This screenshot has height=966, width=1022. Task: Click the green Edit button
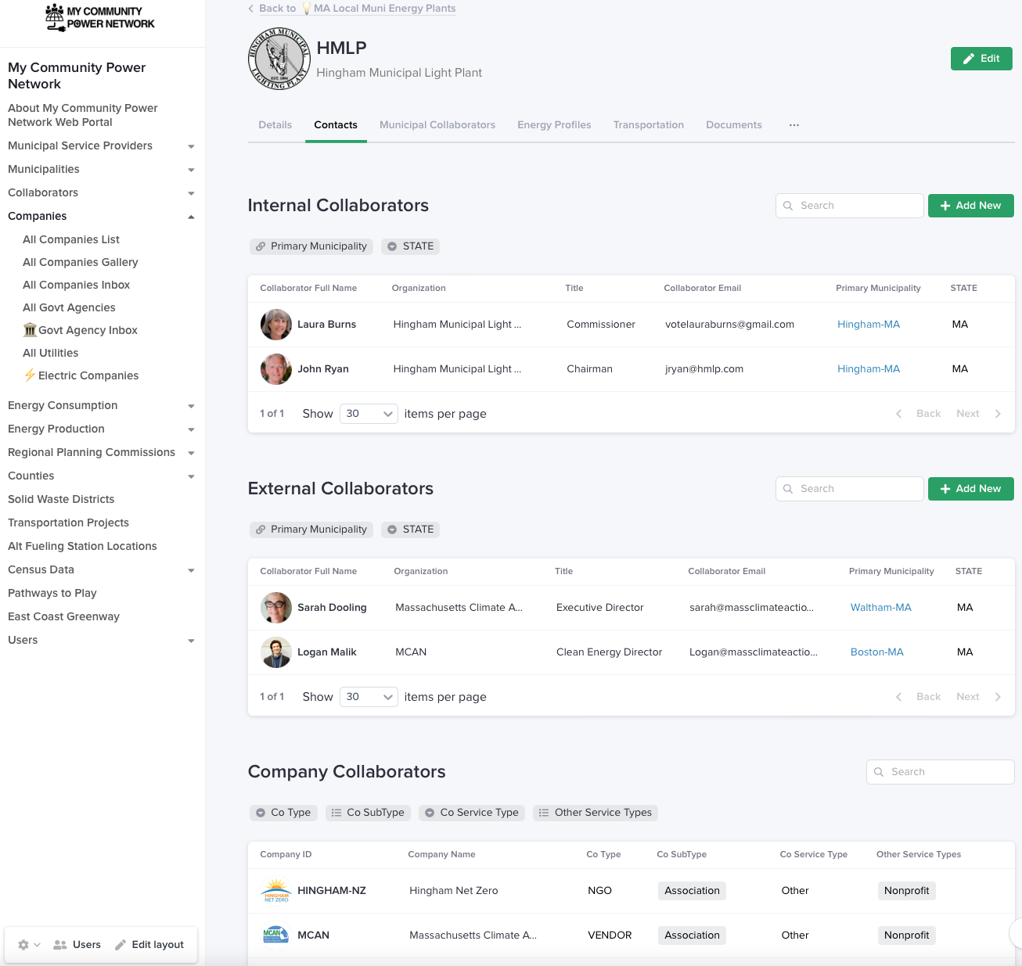point(981,59)
